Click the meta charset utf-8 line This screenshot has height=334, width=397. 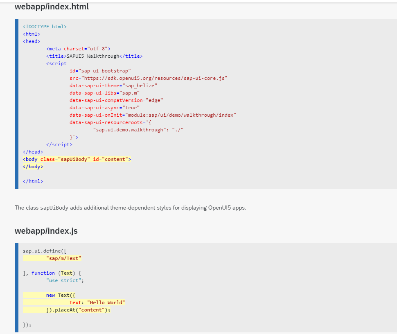click(x=78, y=49)
